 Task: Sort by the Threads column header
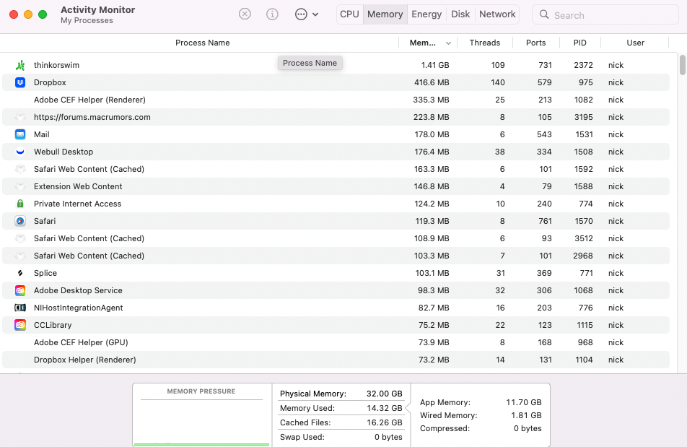click(485, 43)
